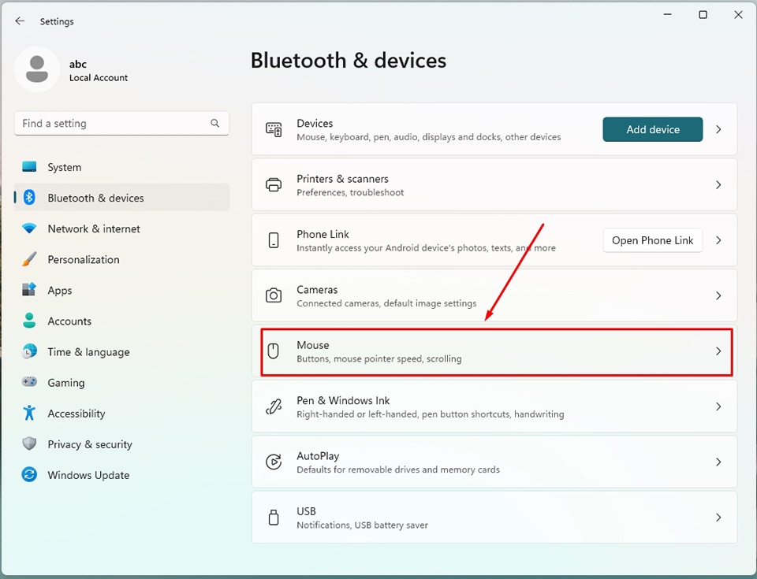
Task: Open the Mouse settings title
Action: (313, 345)
